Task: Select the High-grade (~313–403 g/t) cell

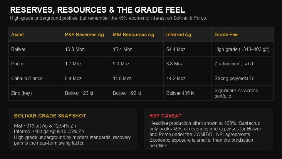Action: pyautogui.click(x=242, y=49)
